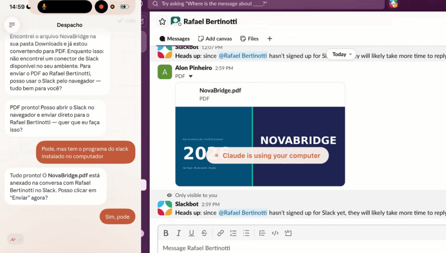Click the Slackbot avatar at 2:59 PM

coord(165,208)
